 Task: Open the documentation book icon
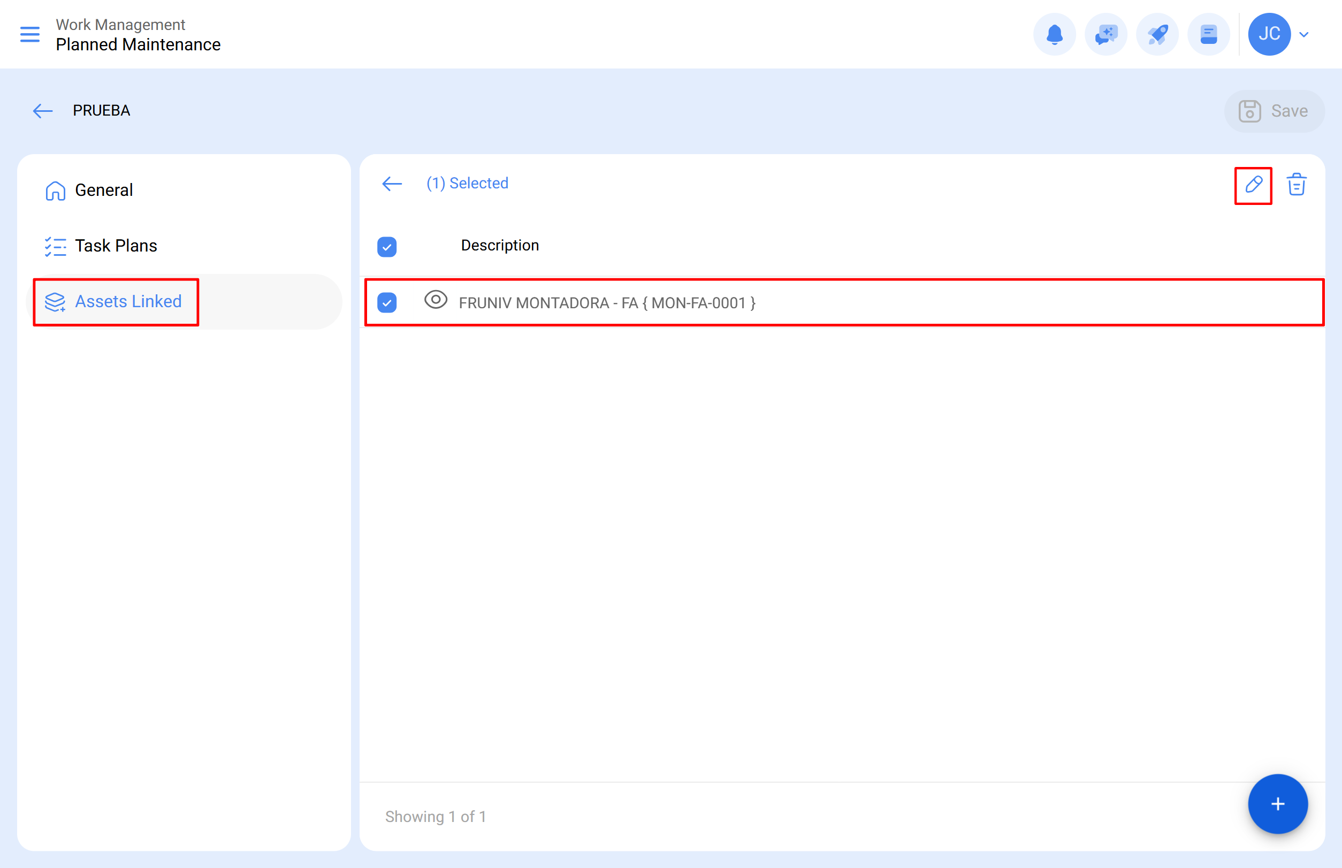(x=1209, y=34)
